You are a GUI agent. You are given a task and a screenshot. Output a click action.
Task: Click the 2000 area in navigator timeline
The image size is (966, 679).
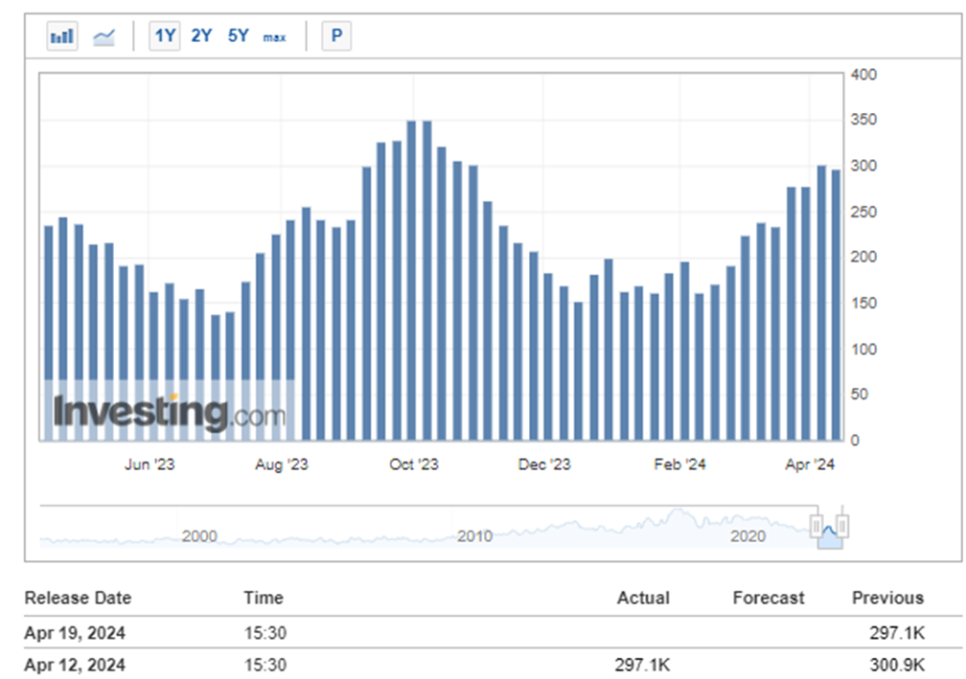(x=199, y=536)
